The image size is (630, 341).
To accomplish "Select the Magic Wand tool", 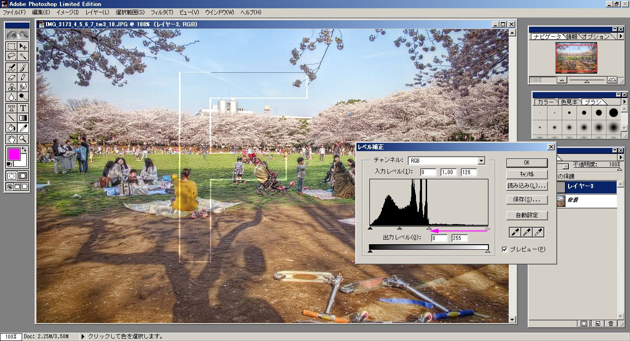I will pos(23,56).
